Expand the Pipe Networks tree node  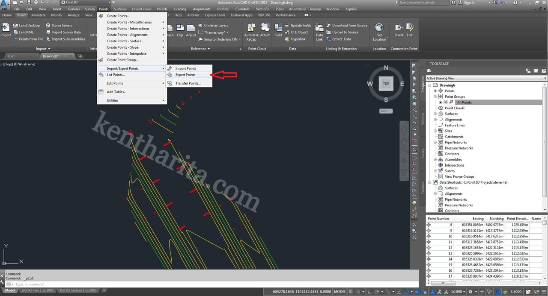(435, 143)
